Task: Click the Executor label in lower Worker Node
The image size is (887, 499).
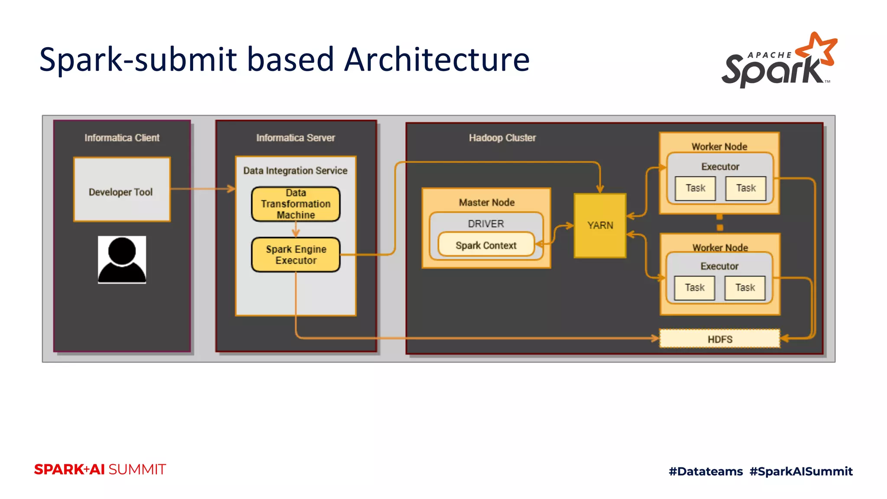Action: click(x=719, y=266)
